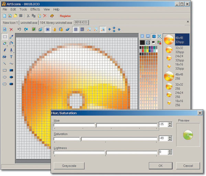This screenshot has height=176, width=206.
Task: Open the help book icon
Action: pos(52,16)
